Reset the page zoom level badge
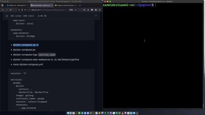This screenshot has height=115, width=205. tap(71, 10)
